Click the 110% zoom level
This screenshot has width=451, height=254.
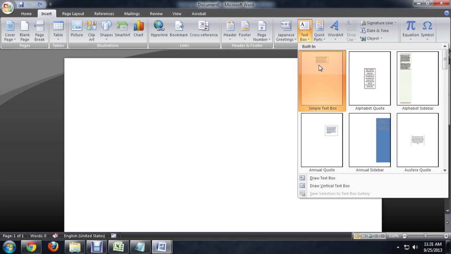tap(394, 236)
